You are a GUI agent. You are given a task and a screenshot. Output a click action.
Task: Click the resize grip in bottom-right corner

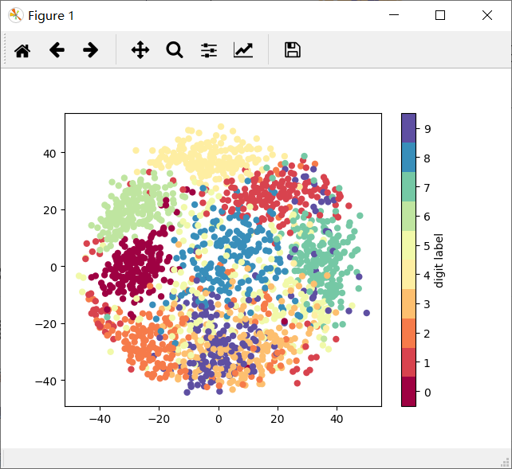click(505, 462)
